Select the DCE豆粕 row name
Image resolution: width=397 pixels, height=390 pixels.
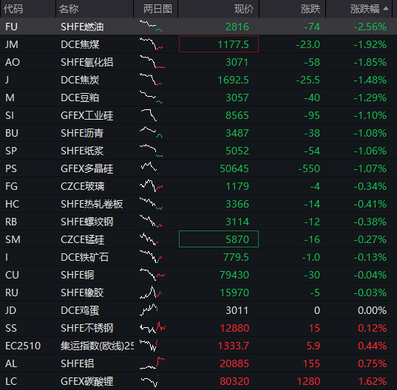pyautogui.click(x=80, y=97)
